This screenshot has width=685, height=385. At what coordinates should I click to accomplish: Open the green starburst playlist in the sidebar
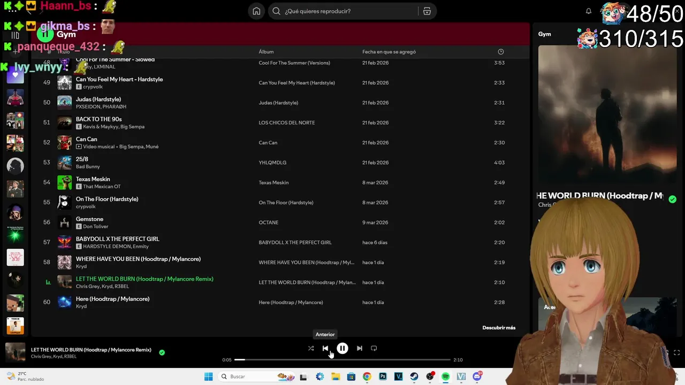(x=15, y=235)
